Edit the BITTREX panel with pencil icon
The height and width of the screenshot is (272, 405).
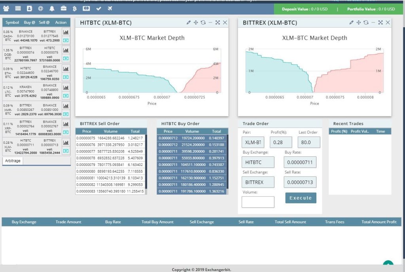point(351,23)
